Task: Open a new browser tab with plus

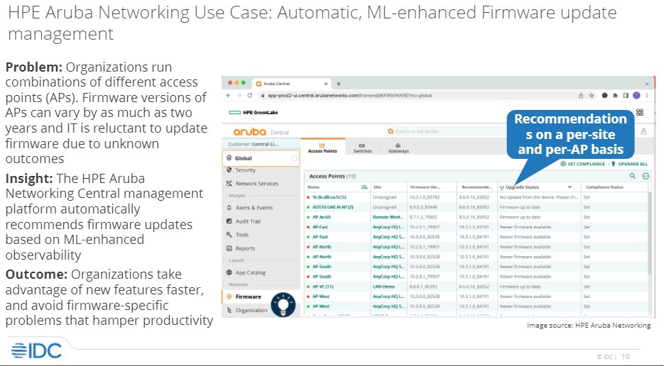Action: point(339,84)
